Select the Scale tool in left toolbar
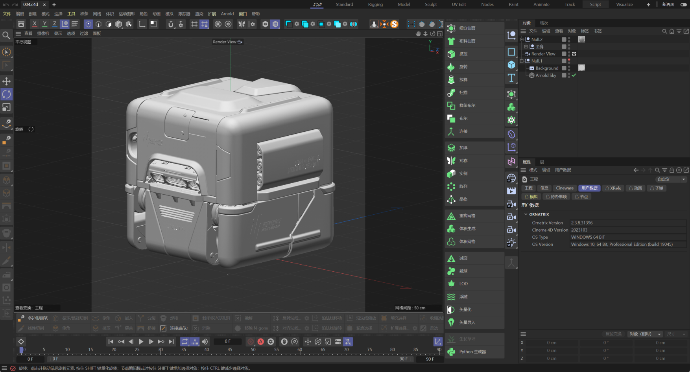The width and height of the screenshot is (690, 372). tap(6, 107)
